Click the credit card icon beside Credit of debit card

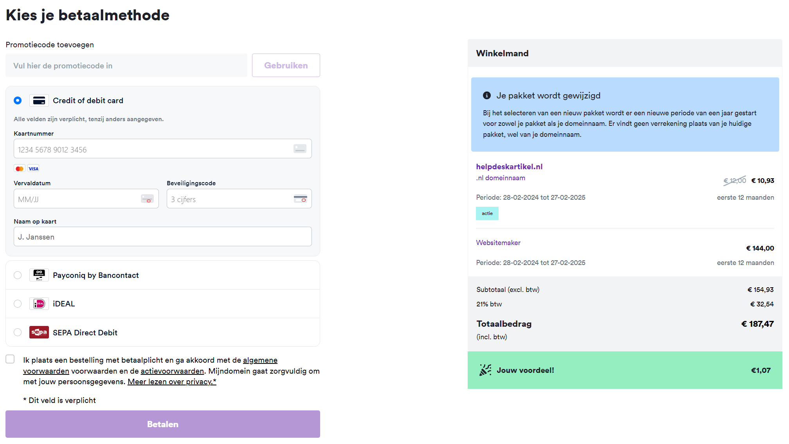click(x=39, y=101)
